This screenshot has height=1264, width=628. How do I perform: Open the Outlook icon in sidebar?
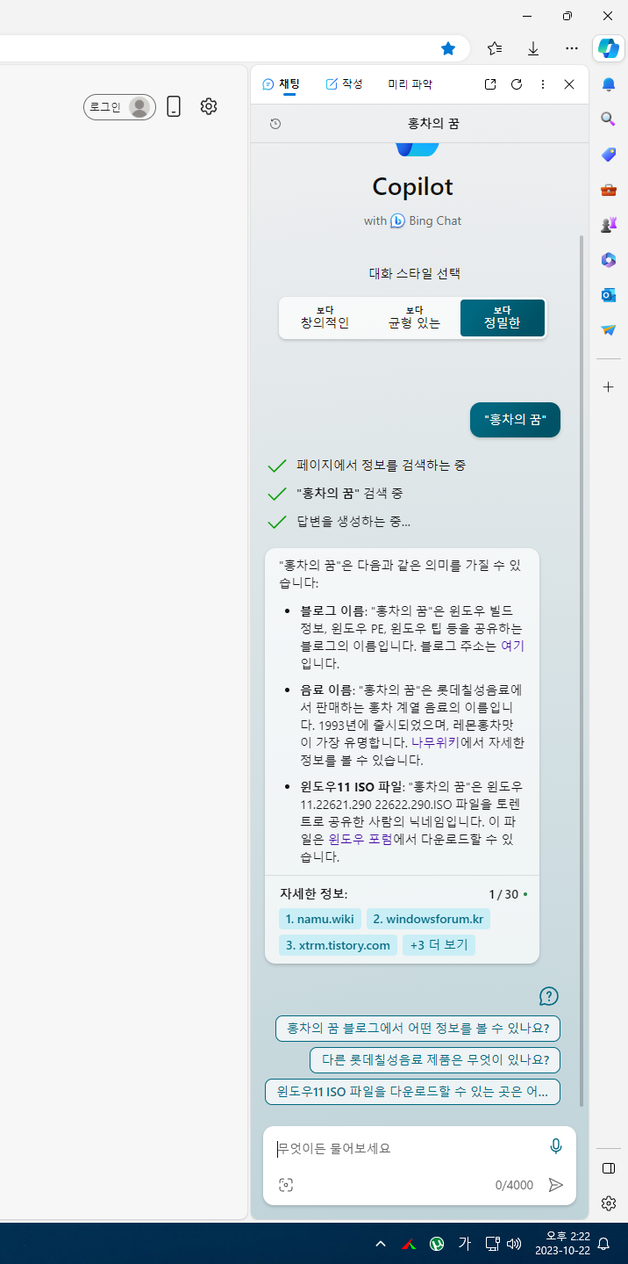click(609, 294)
